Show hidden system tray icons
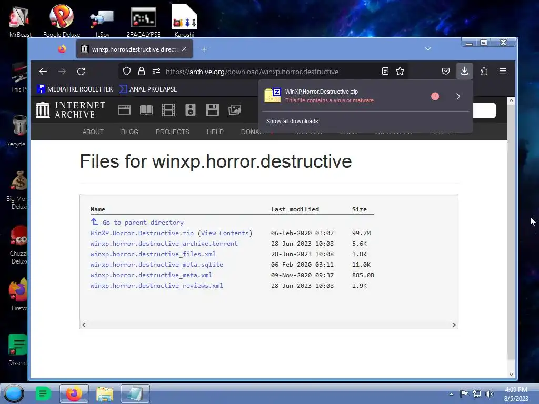 (451, 393)
